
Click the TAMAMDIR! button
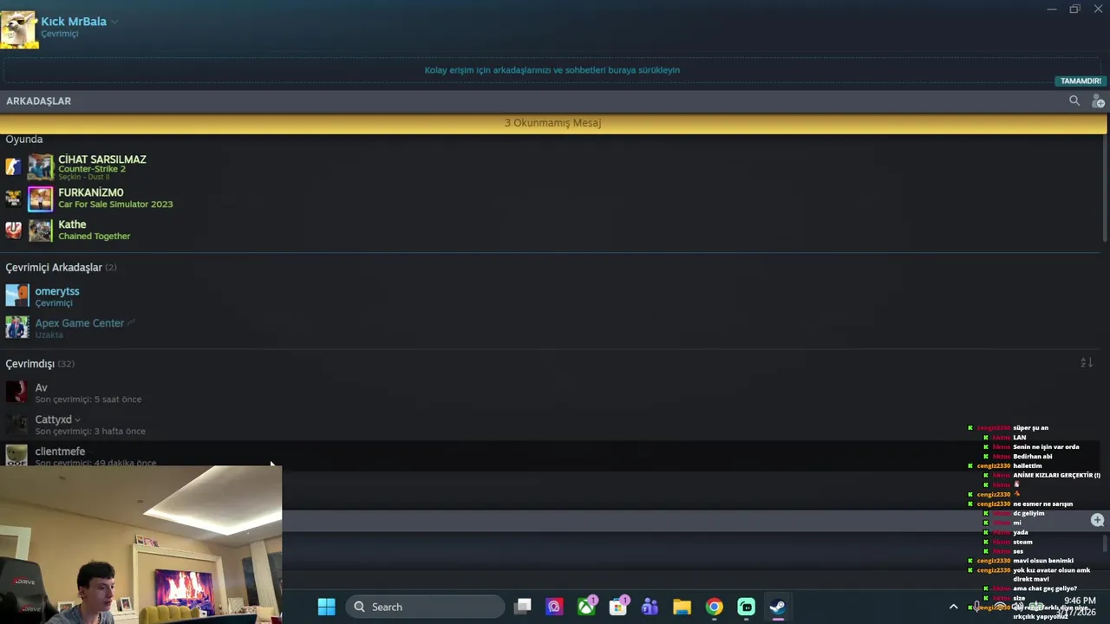1081,81
